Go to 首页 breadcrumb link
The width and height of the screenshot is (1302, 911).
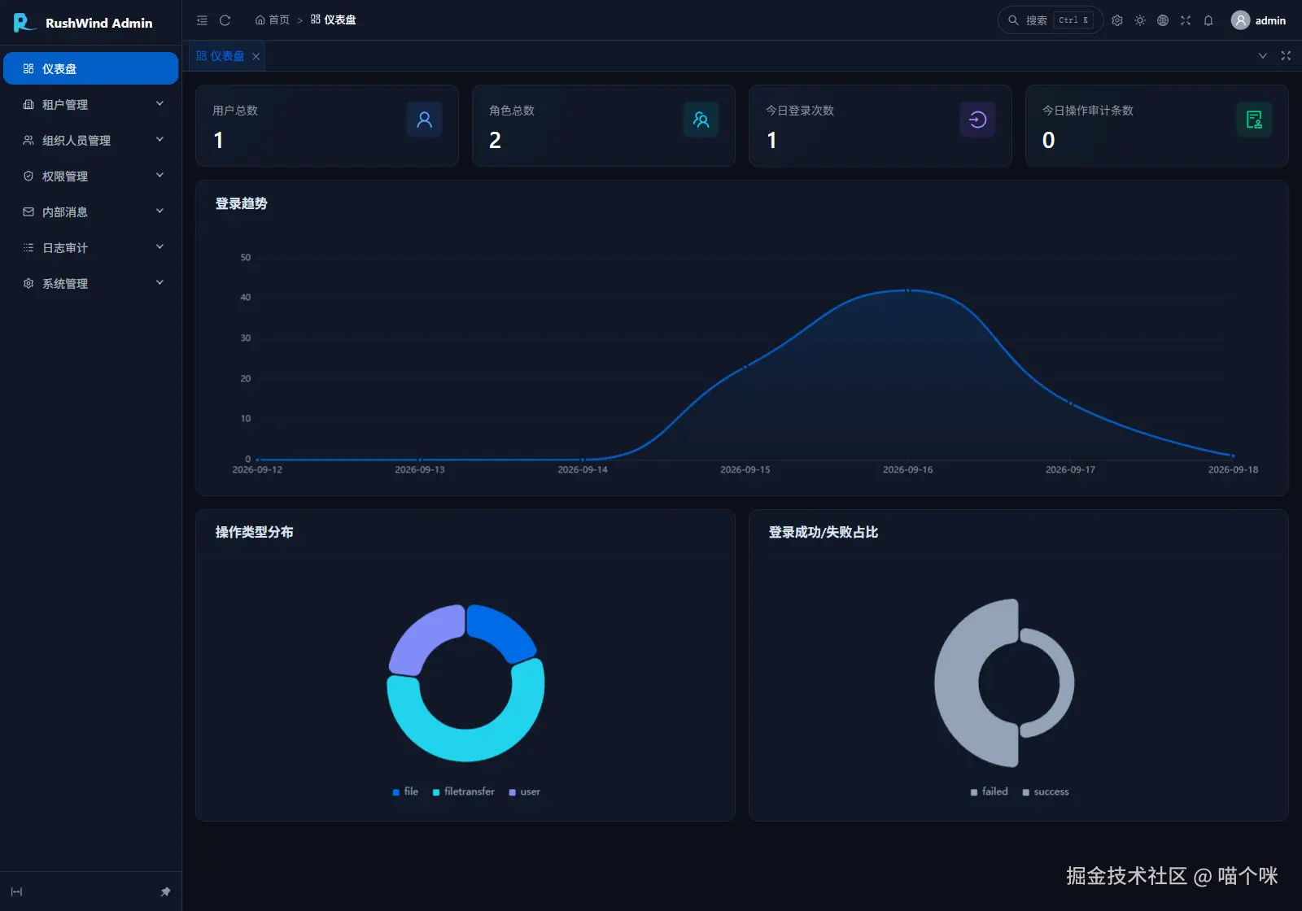point(273,20)
